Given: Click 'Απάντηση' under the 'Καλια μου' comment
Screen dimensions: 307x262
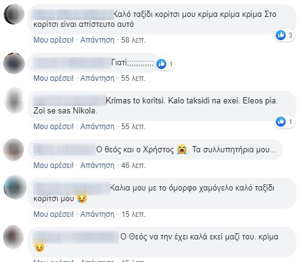Looking at the screenshot, I should [x=98, y=214].
